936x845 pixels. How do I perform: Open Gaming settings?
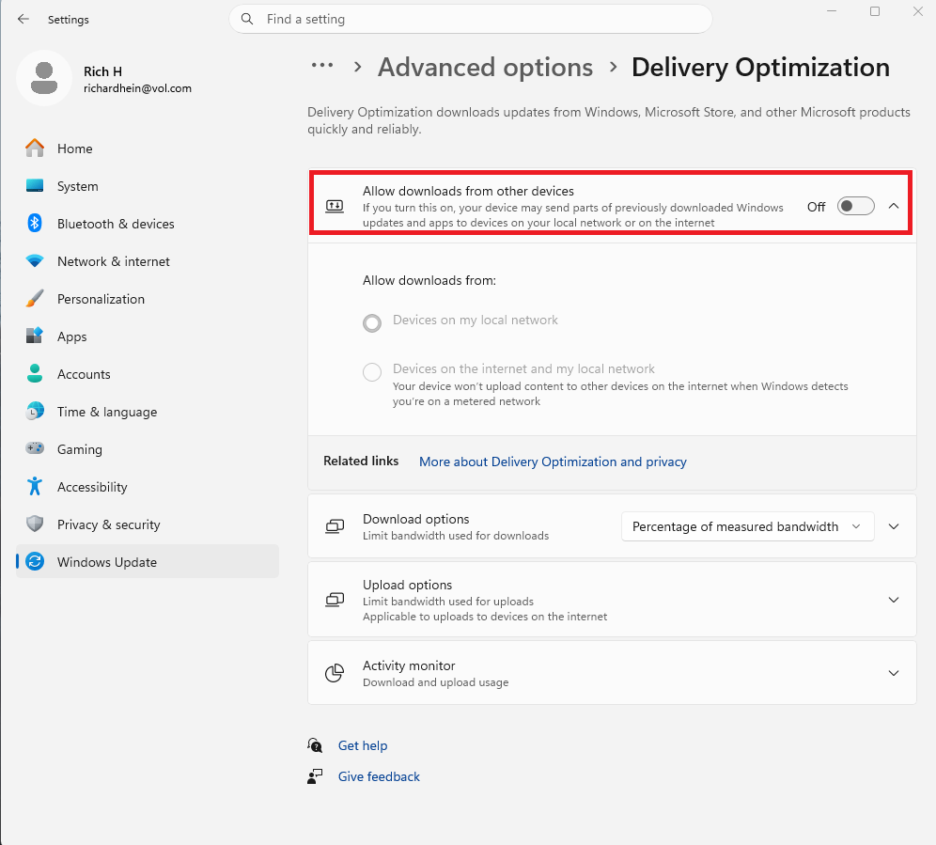click(x=148, y=449)
